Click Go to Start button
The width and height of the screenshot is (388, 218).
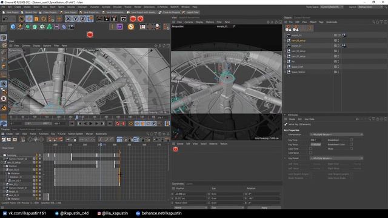point(72,124)
